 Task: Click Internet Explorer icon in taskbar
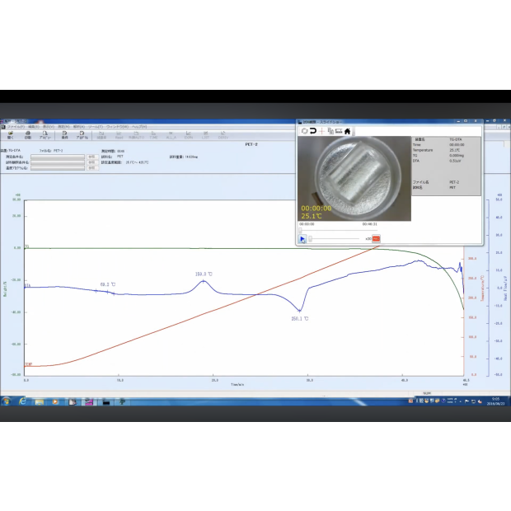[x=22, y=401]
